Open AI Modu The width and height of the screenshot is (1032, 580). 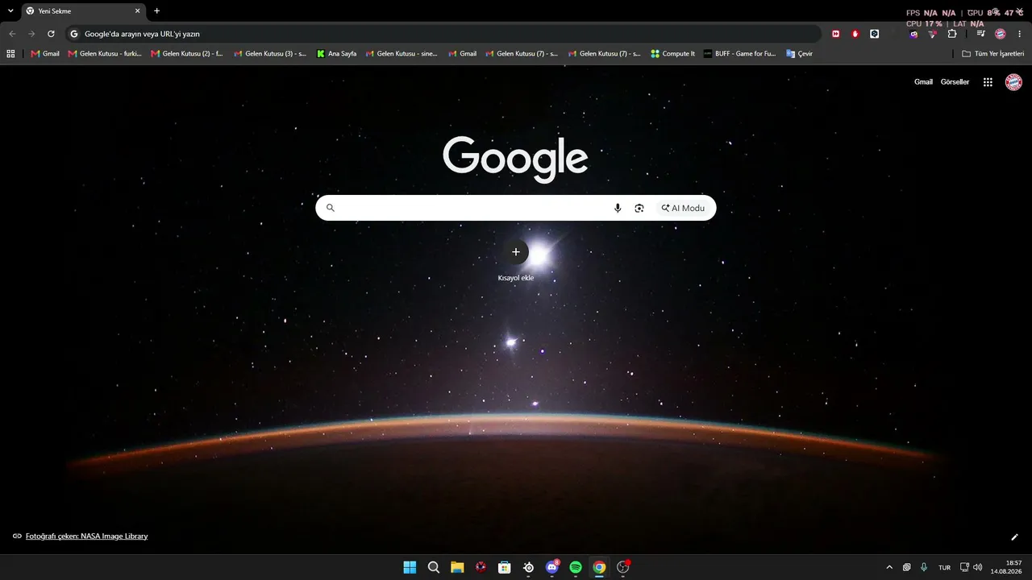683,208
